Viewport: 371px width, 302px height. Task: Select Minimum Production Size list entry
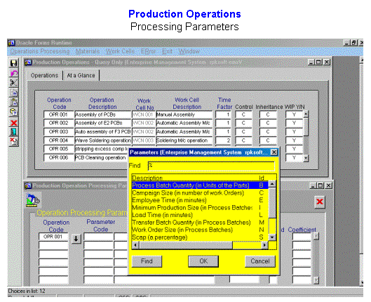pos(200,207)
